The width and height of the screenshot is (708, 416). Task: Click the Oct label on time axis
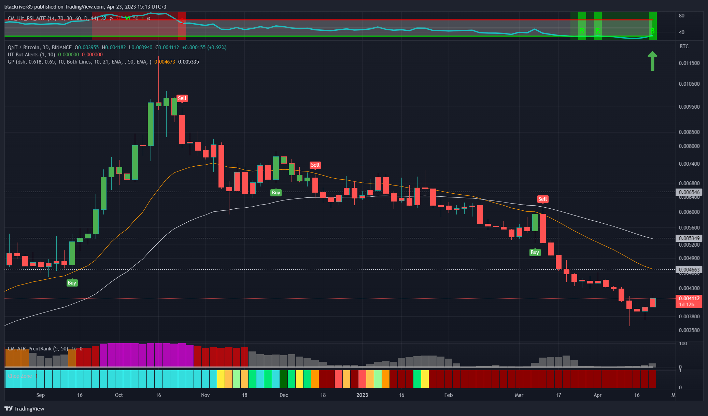click(x=119, y=395)
